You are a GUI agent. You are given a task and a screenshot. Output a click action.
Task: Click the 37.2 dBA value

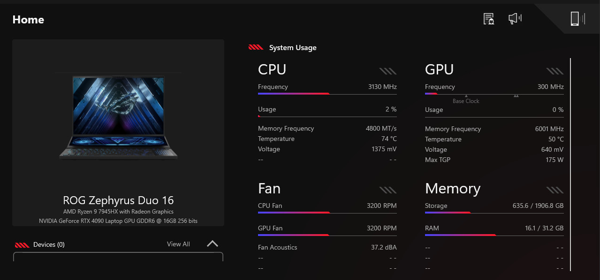click(384, 247)
